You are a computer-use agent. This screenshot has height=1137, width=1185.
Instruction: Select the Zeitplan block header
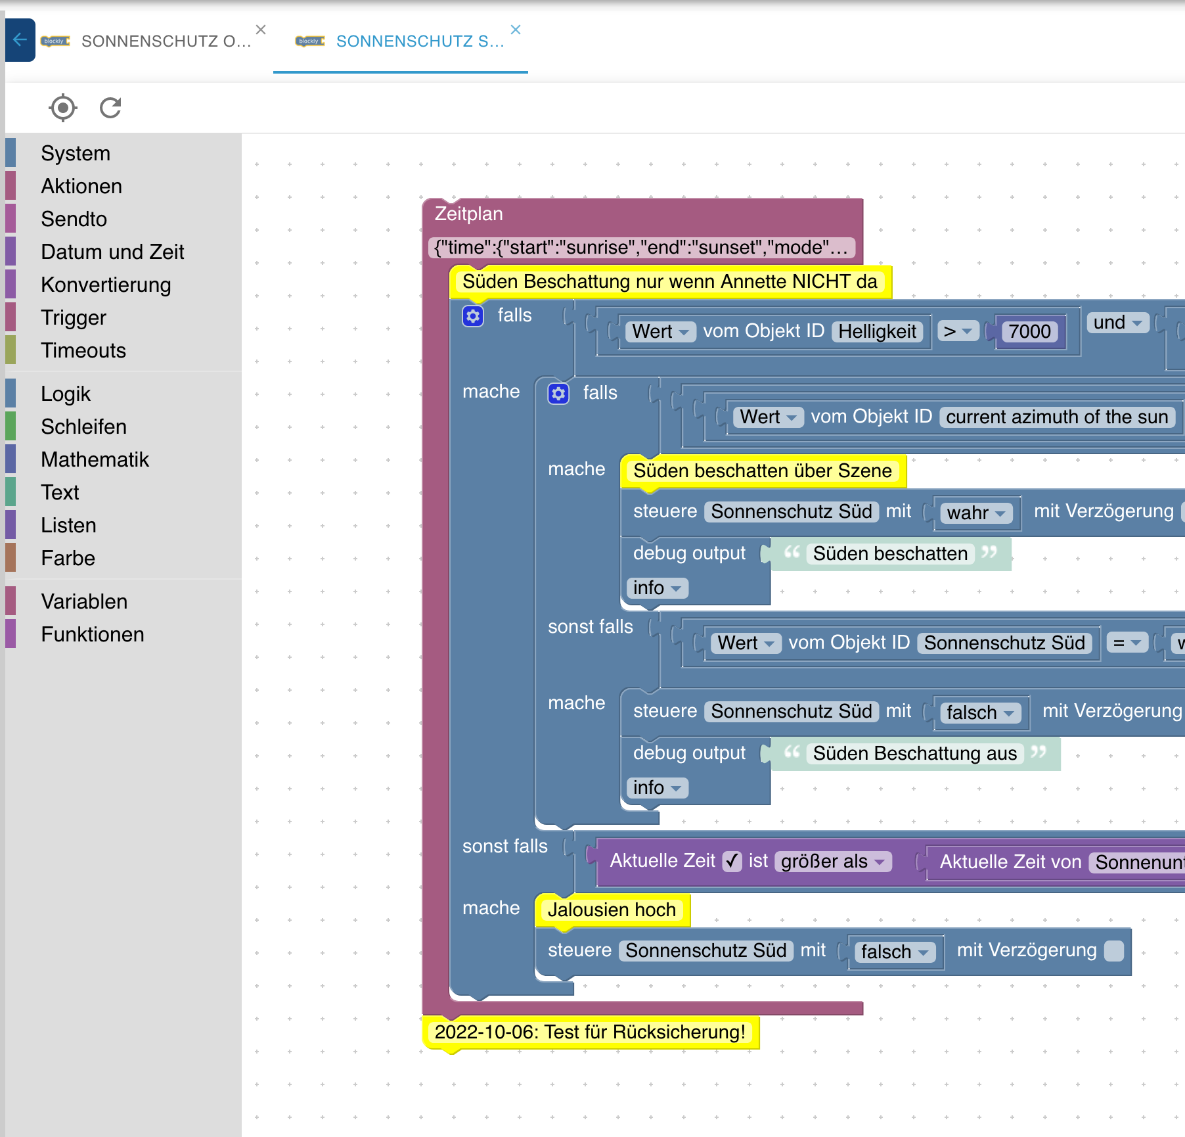[469, 214]
